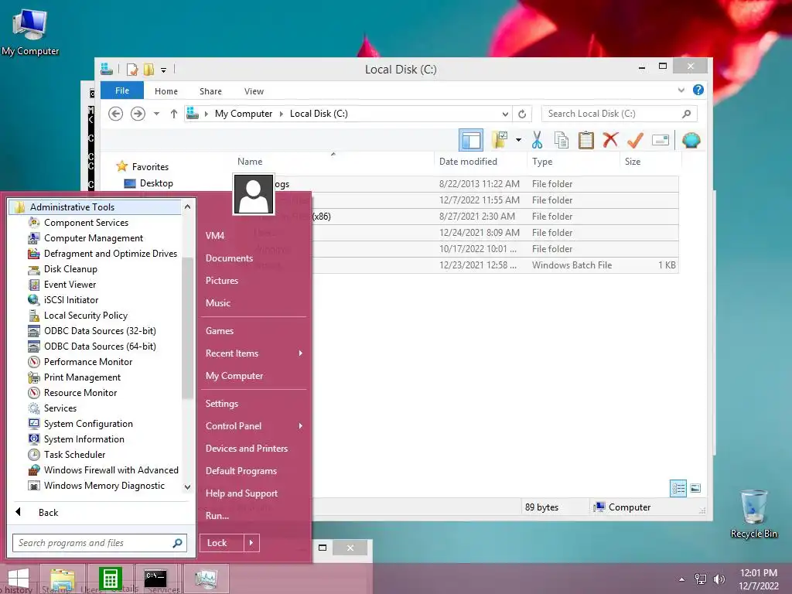Click the Paste clipboard icon

pos(586,140)
